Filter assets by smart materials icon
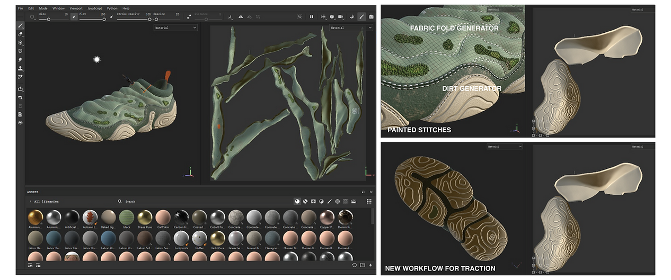This screenshot has height=280, width=671. click(x=305, y=201)
